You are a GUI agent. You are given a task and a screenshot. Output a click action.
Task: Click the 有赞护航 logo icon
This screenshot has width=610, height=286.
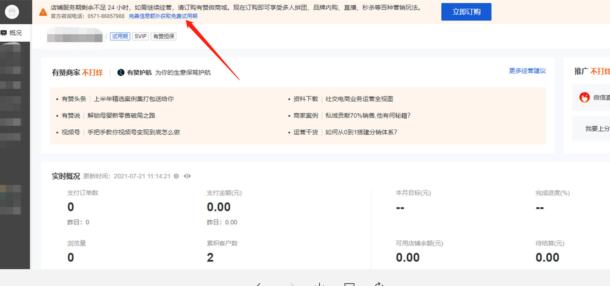coord(121,72)
